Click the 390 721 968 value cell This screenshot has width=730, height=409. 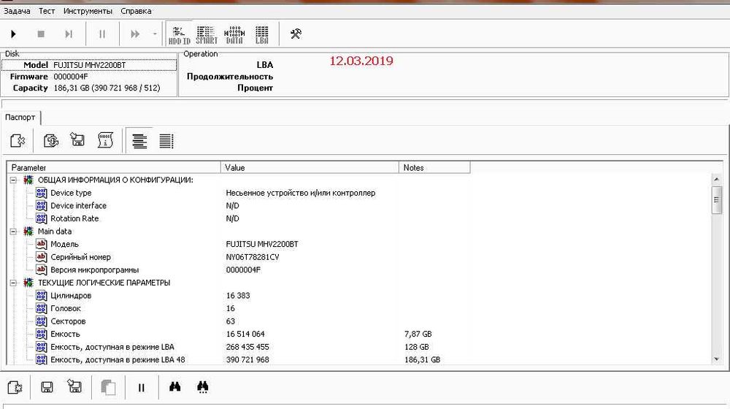247,359
